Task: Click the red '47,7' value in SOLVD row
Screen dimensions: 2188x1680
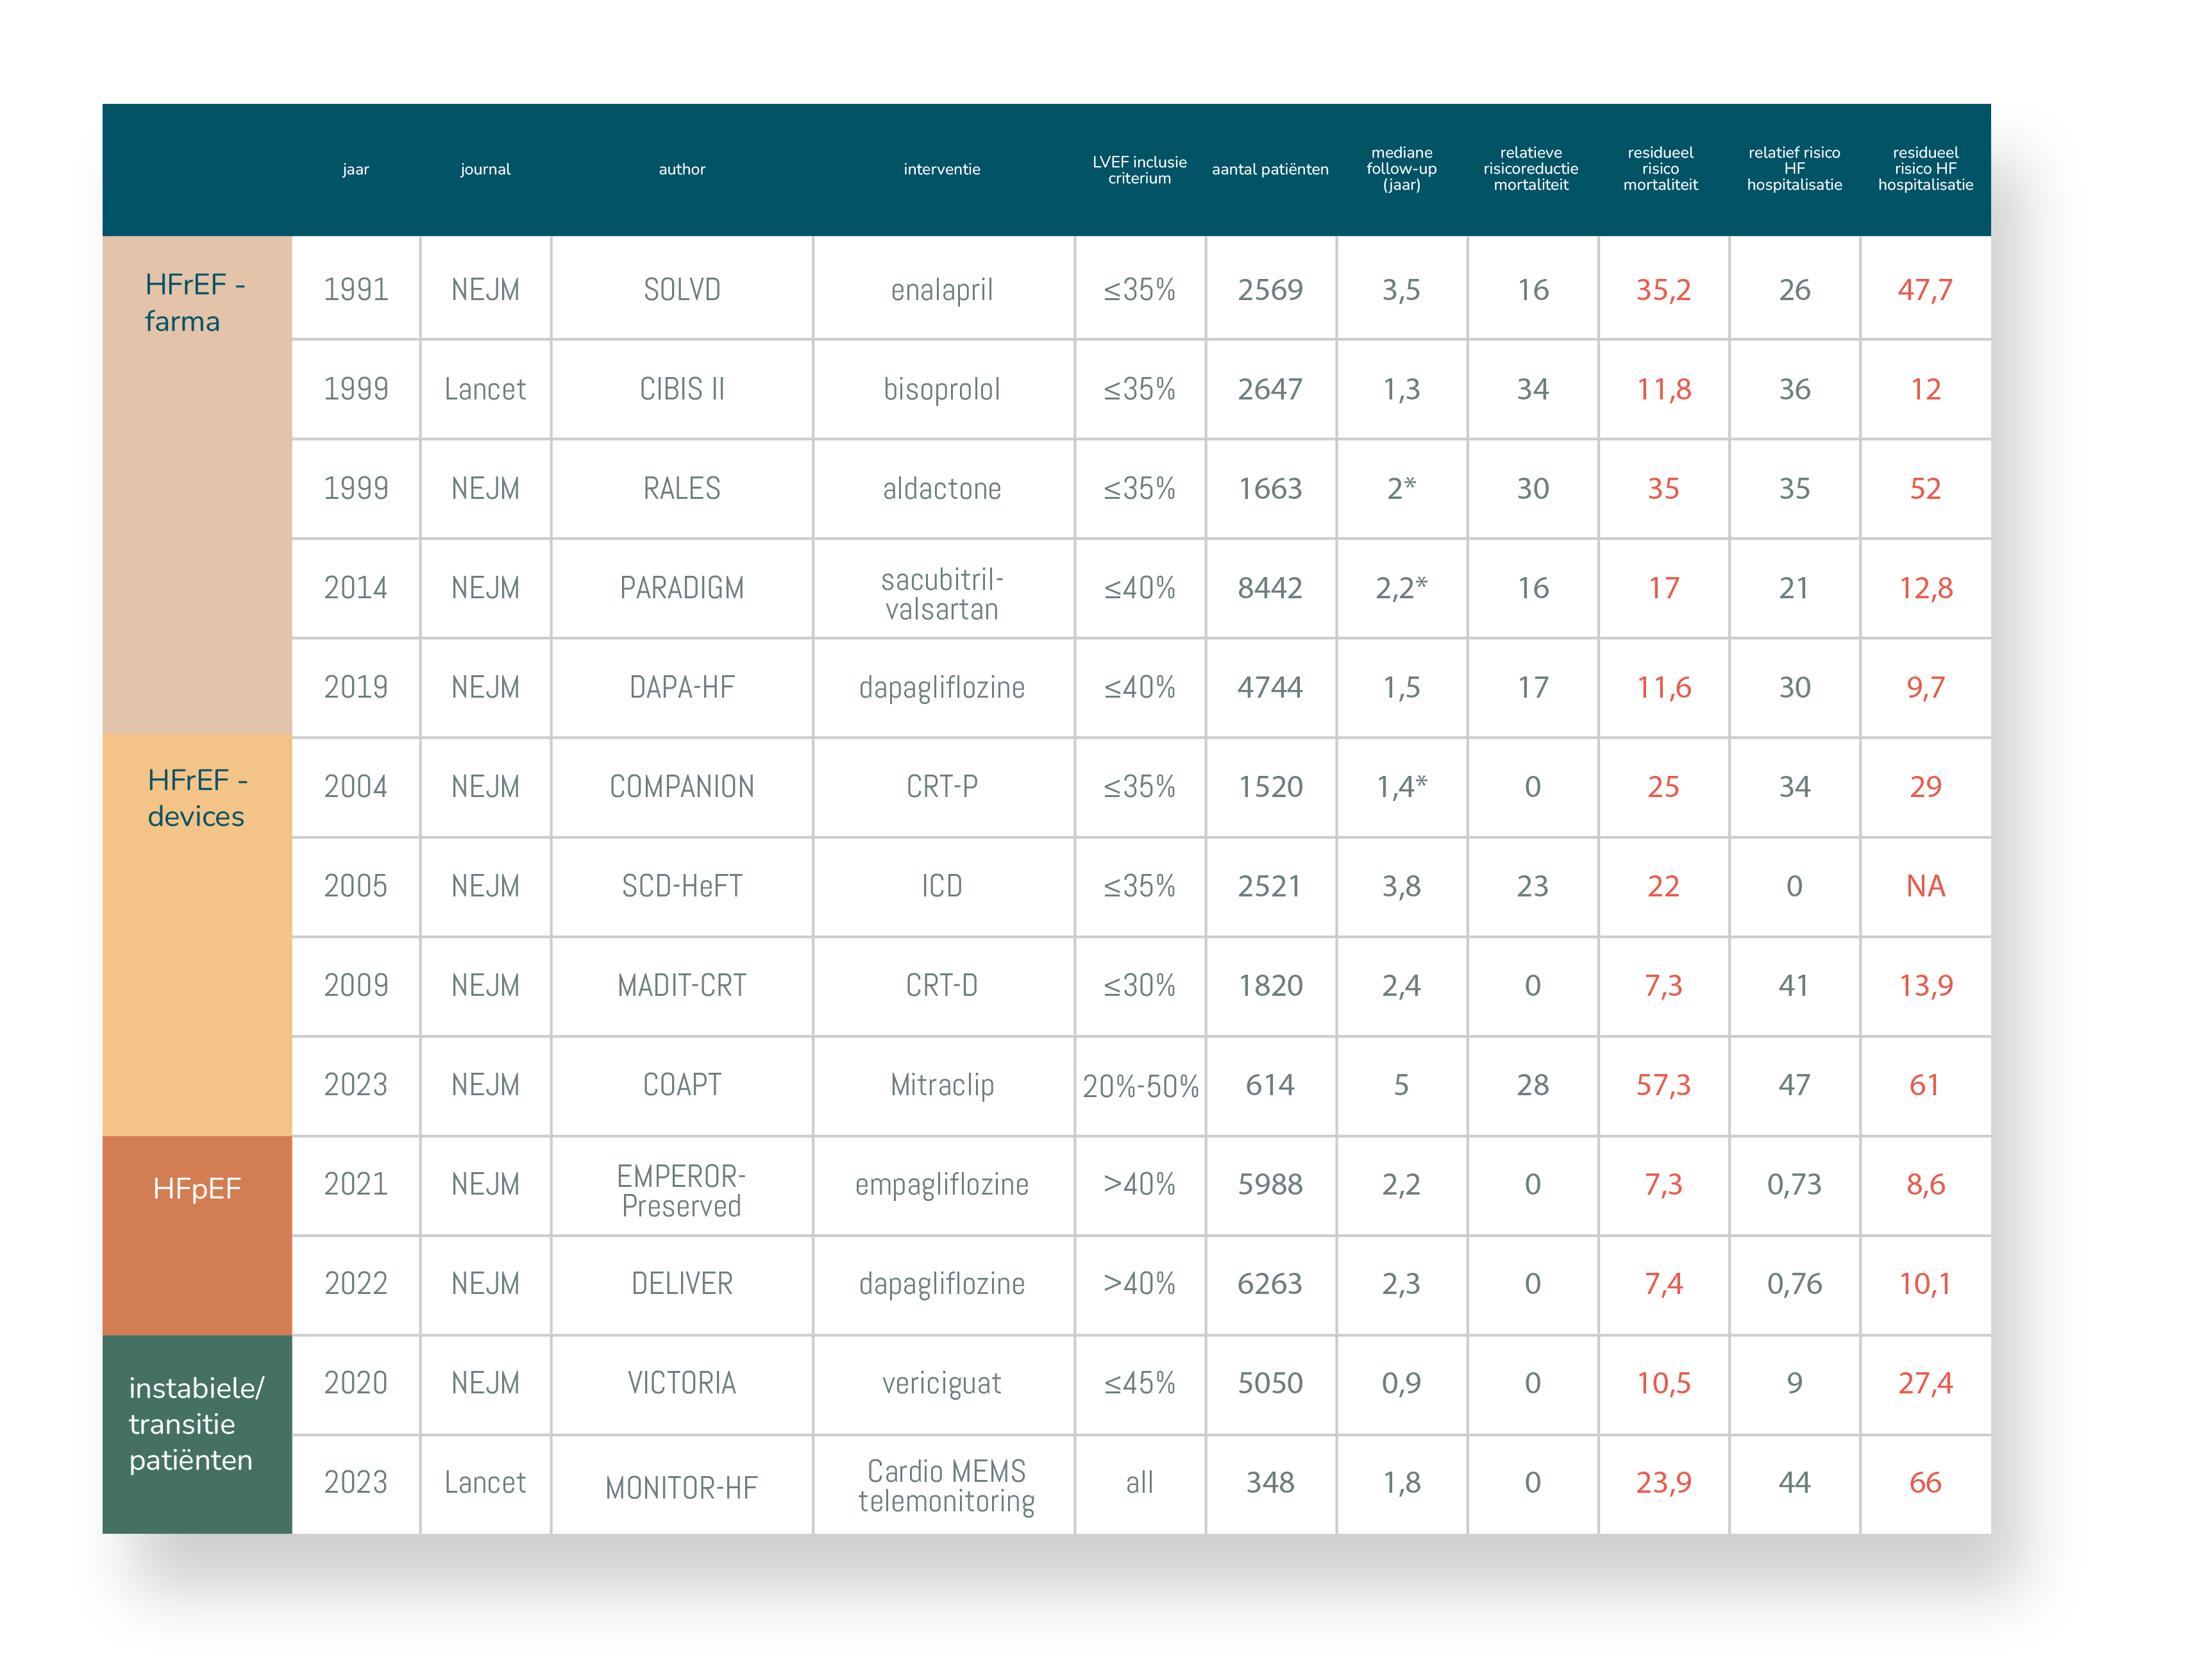Action: (1925, 289)
